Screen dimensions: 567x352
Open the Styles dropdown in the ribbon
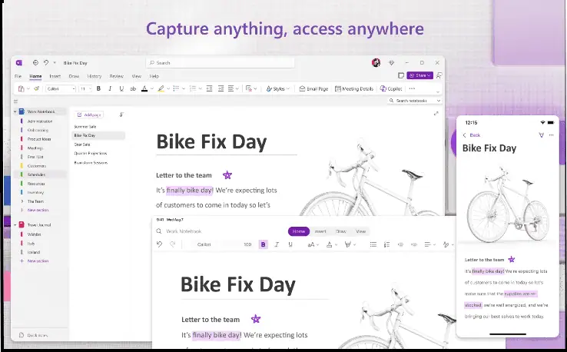277,88
